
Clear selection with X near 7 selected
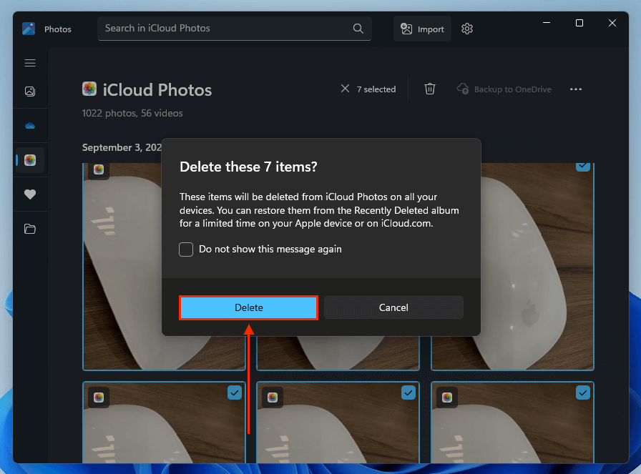[345, 89]
